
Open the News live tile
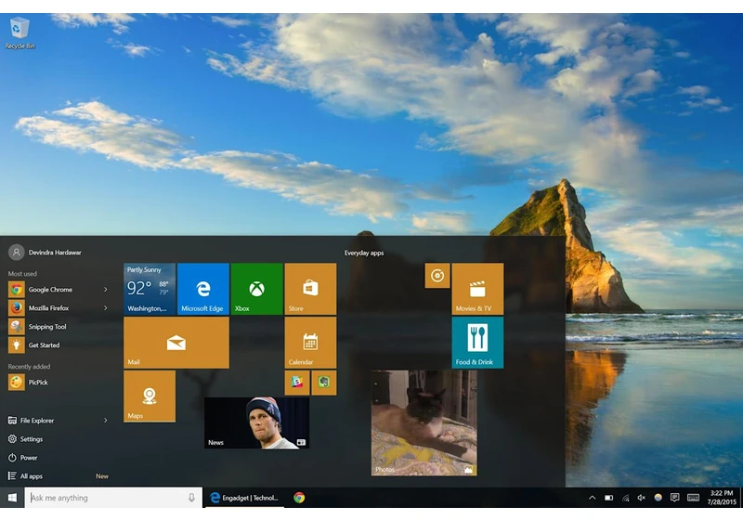(256, 422)
